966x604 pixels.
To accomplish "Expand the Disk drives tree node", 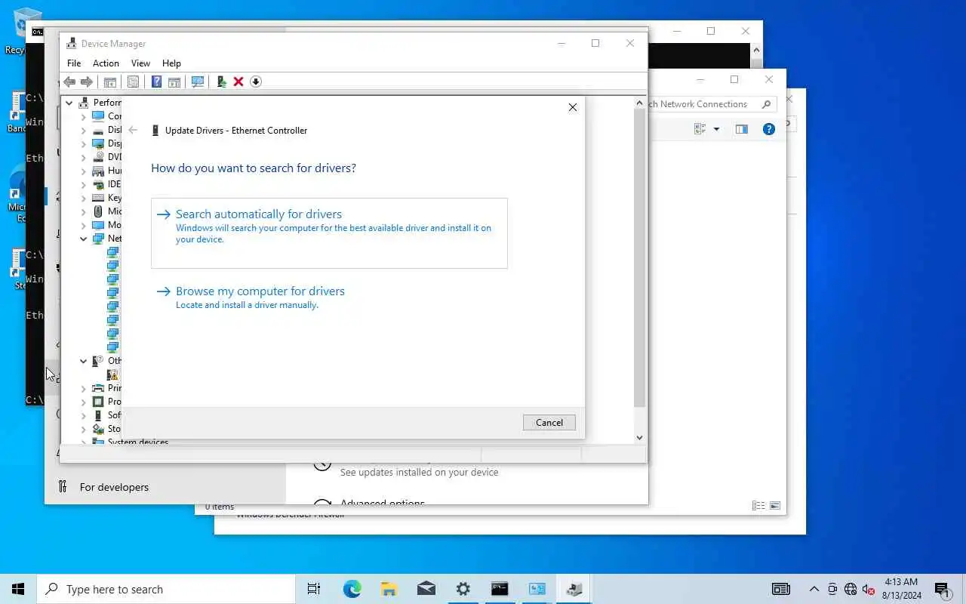I will (84, 130).
